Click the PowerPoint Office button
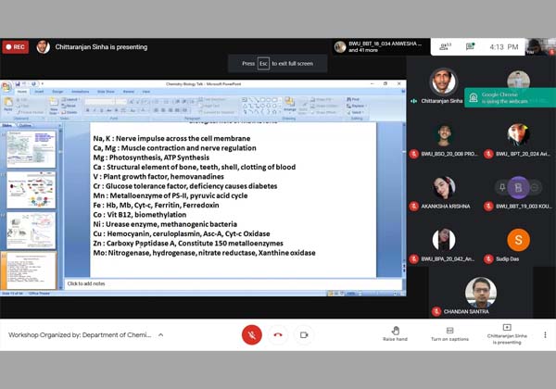This screenshot has width=556, height=389. [x=6, y=86]
